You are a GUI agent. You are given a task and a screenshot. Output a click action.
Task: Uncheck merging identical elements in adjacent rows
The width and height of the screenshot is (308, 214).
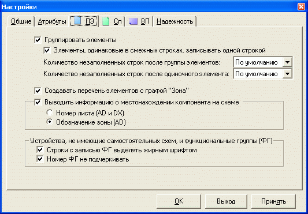(47, 50)
